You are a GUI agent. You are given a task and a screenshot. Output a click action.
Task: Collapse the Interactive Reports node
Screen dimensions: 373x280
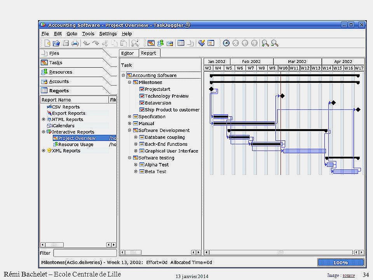click(x=44, y=132)
